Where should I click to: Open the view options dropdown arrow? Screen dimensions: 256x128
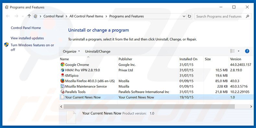tap(239, 51)
